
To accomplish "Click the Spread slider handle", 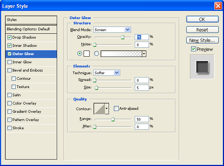I will (94, 80).
